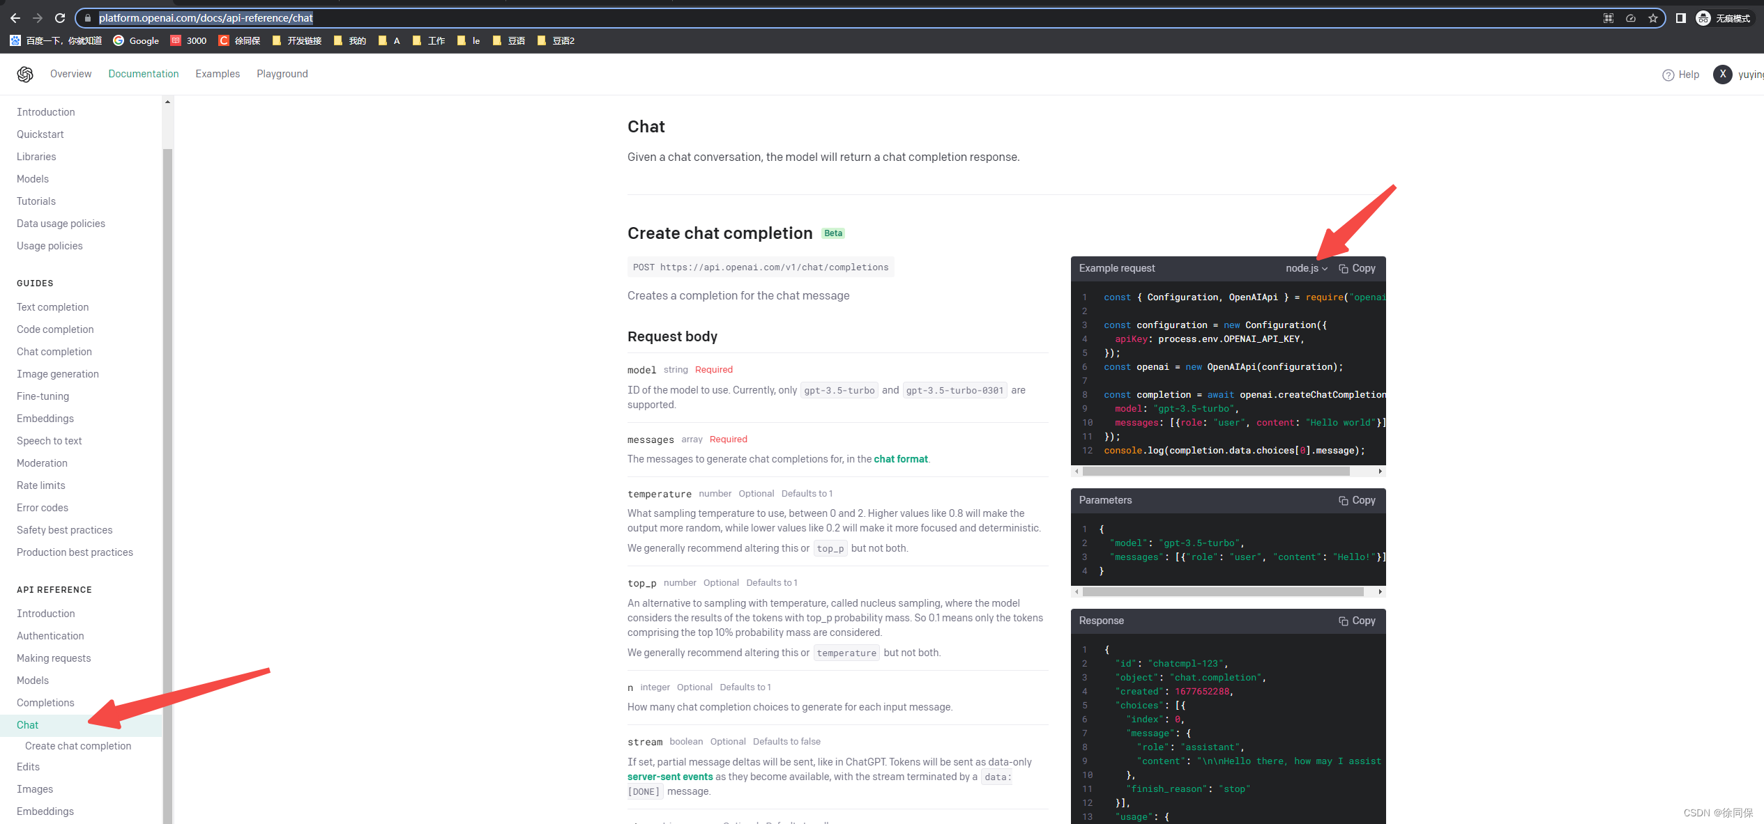Open the incognito profile icon

coord(1703,18)
